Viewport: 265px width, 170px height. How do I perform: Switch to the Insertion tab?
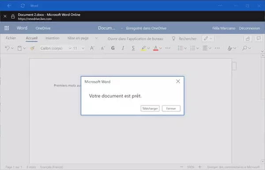click(x=53, y=38)
